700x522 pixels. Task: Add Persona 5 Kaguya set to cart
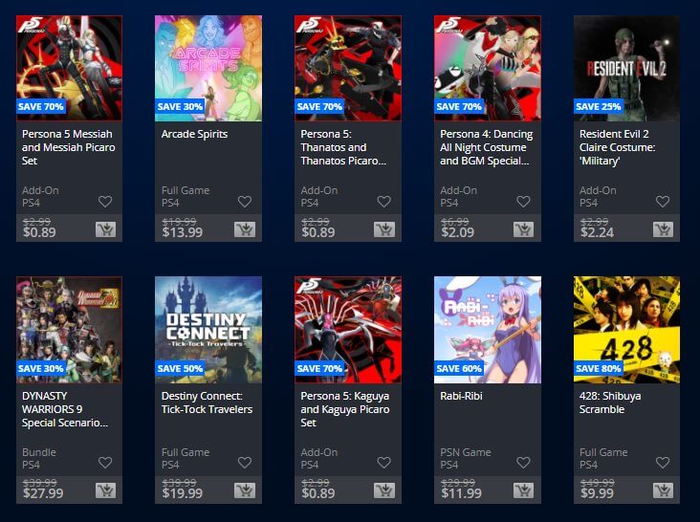[383, 490]
